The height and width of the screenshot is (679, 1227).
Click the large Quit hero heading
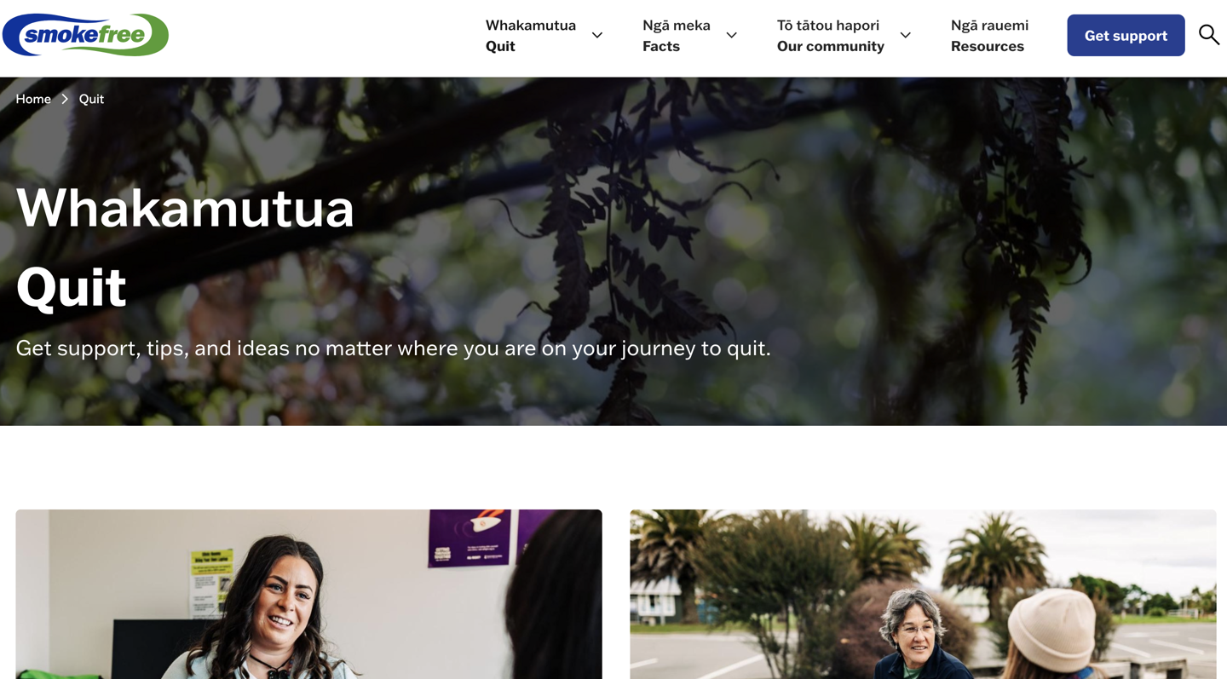tap(72, 287)
